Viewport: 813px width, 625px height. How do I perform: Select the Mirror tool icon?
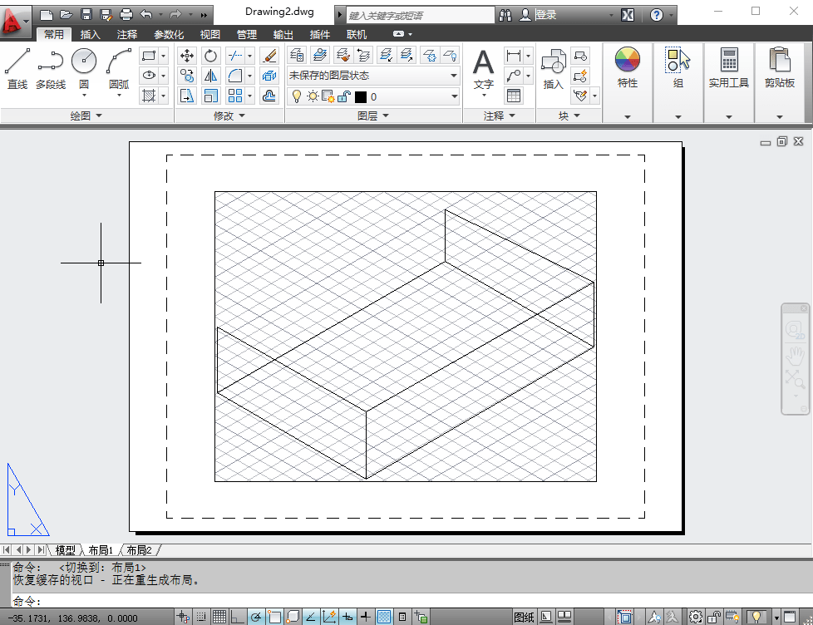point(210,76)
